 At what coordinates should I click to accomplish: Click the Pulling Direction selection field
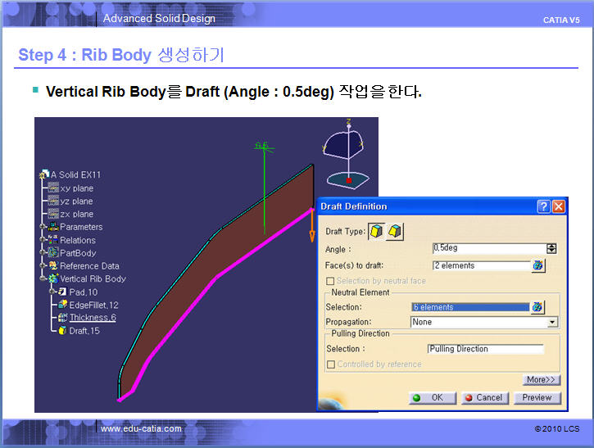tap(485, 349)
